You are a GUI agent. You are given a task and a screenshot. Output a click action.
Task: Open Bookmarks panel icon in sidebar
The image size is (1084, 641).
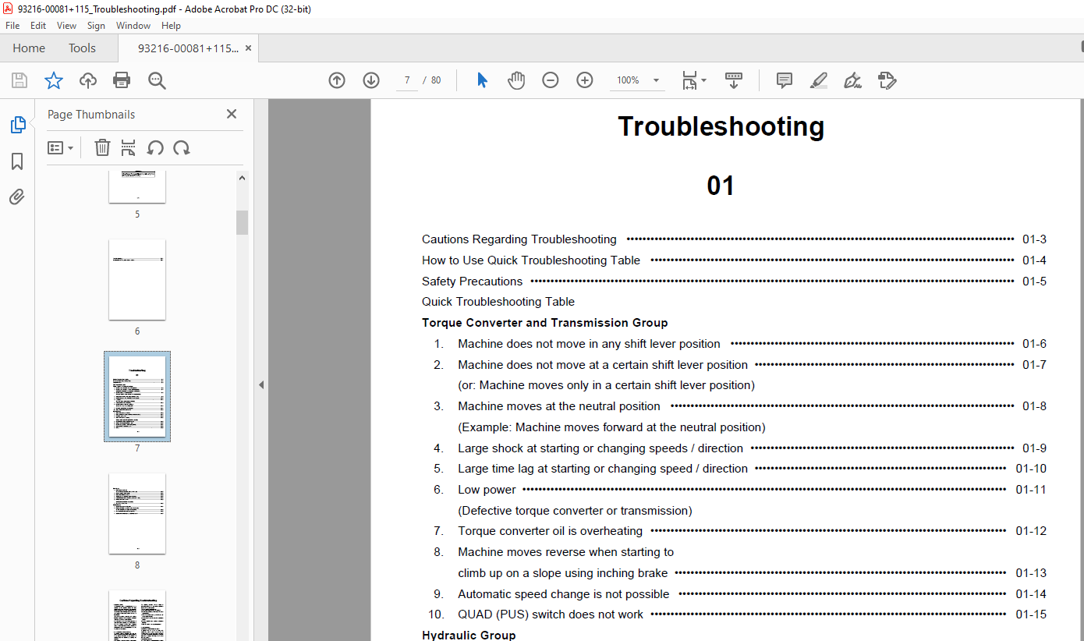[x=17, y=161]
